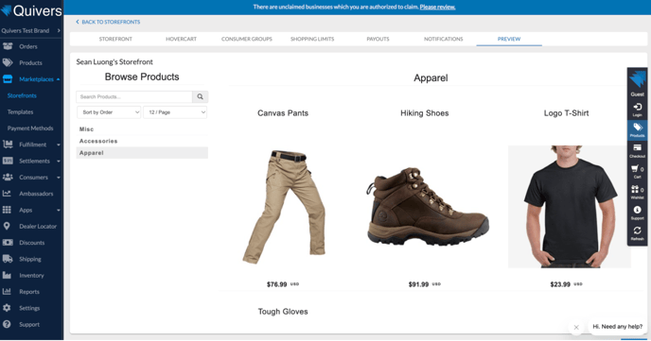The height and width of the screenshot is (341, 651).
Task: Expand the Settlements submenu arrow
Action: pos(58,161)
